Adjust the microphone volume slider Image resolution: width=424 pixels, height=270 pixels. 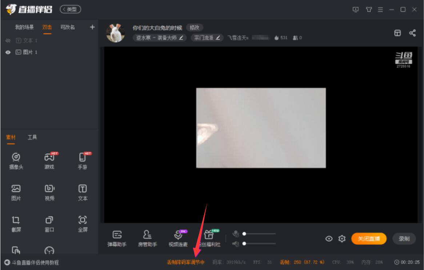tap(259, 234)
